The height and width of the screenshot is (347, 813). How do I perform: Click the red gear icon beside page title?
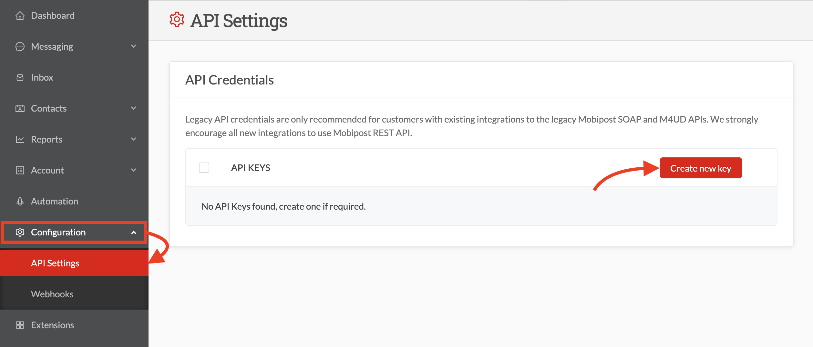coord(177,20)
